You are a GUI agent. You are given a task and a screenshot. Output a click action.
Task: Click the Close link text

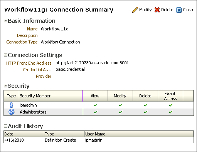pyautogui.click(x=188, y=10)
